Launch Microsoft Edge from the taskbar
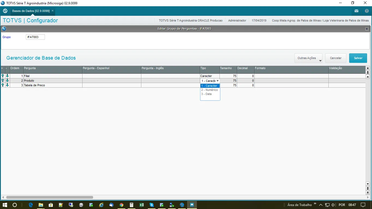372x209 pixels. [31, 205]
